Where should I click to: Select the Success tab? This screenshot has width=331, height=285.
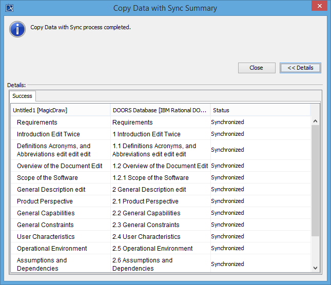point(22,96)
